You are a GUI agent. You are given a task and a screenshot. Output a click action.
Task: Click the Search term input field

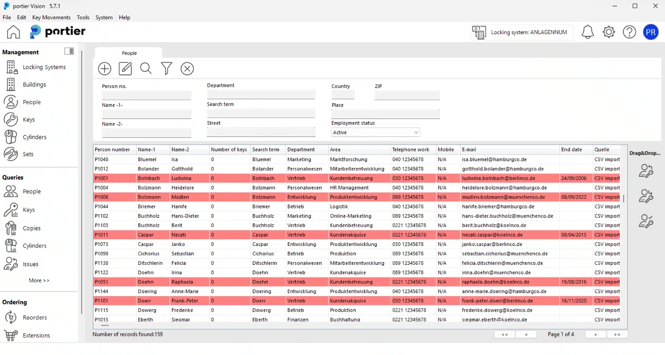pos(261,113)
